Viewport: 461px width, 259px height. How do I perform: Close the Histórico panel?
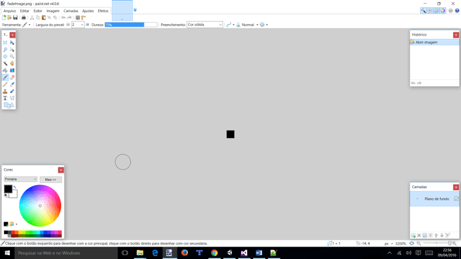click(456, 35)
